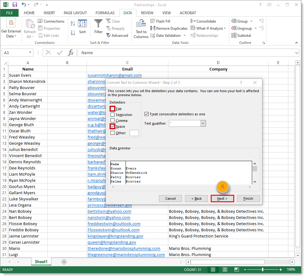Image resolution: width=306 pixels, height=278 pixels.
Task: Cancel the Text to Columns wizard
Action: click(170, 199)
